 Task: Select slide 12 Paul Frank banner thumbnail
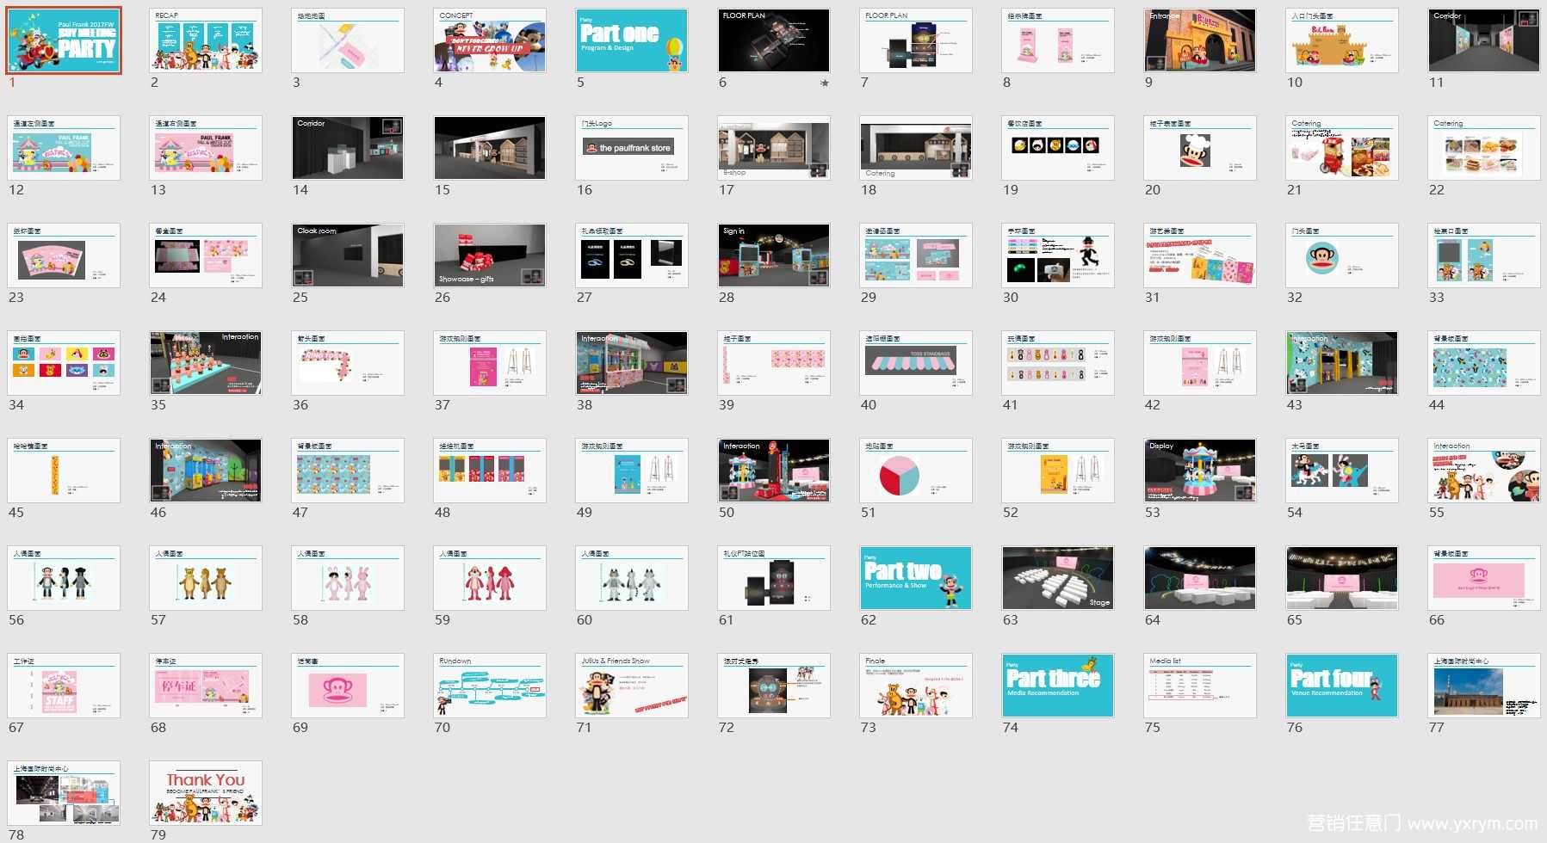pos(64,148)
